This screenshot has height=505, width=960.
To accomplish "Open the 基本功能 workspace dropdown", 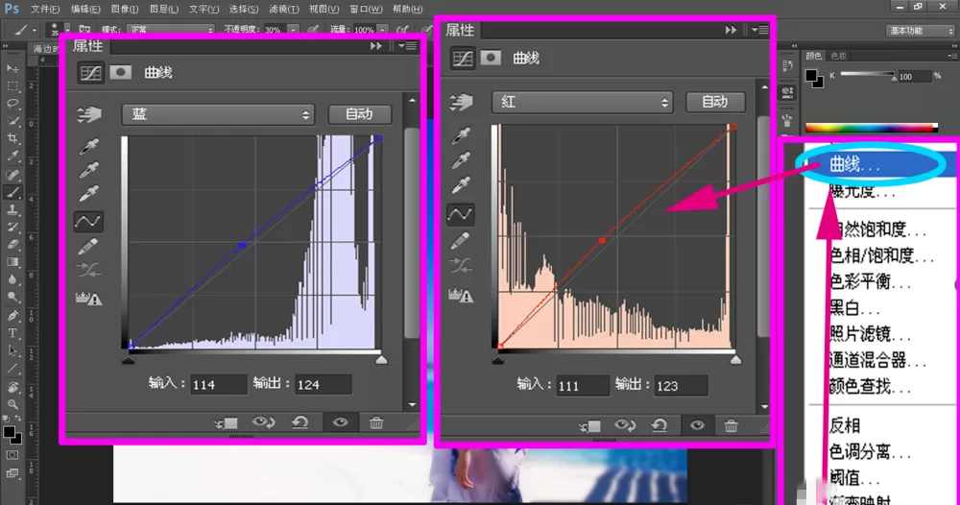I will (921, 30).
